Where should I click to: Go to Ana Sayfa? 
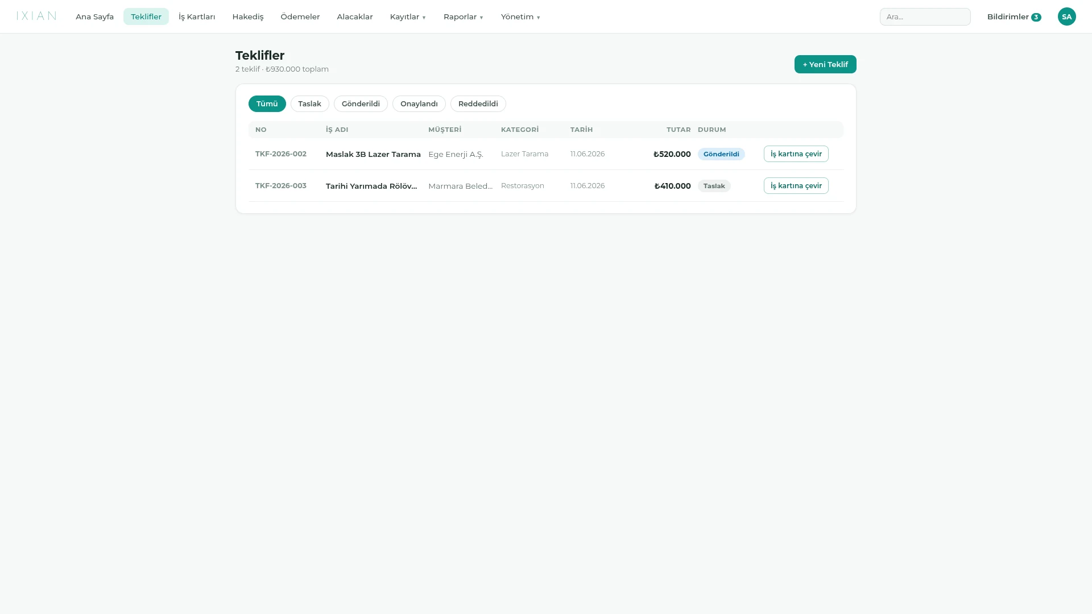click(x=94, y=16)
